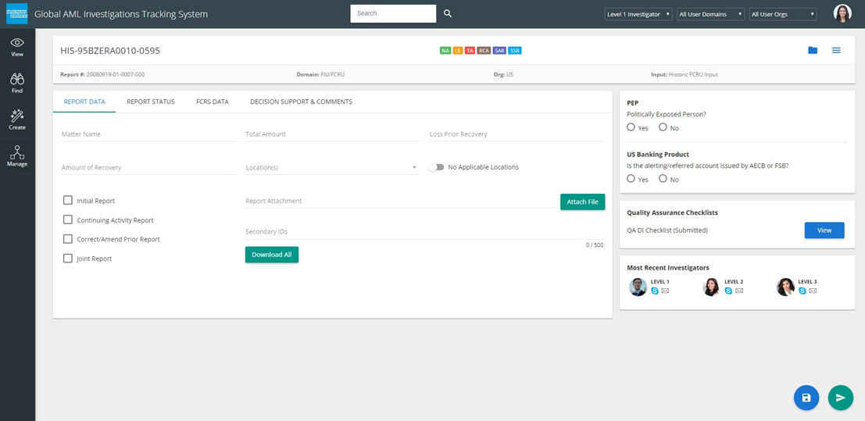Check the Initial Report checkbox

click(68, 201)
